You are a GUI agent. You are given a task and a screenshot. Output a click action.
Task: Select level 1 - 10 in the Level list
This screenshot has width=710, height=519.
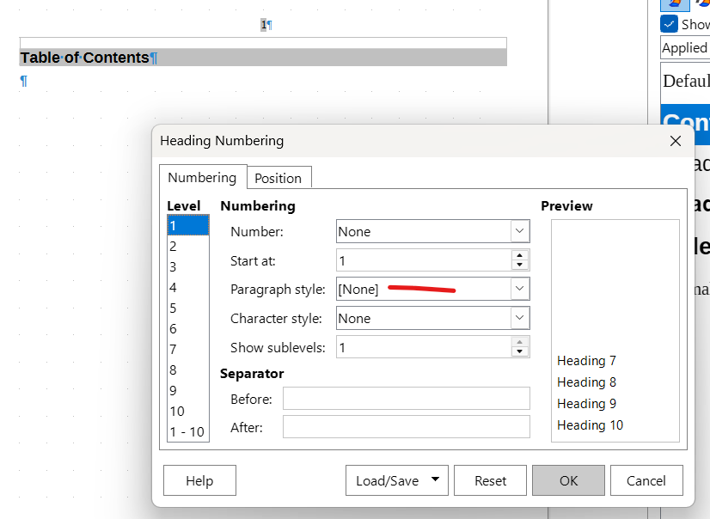coord(187,431)
